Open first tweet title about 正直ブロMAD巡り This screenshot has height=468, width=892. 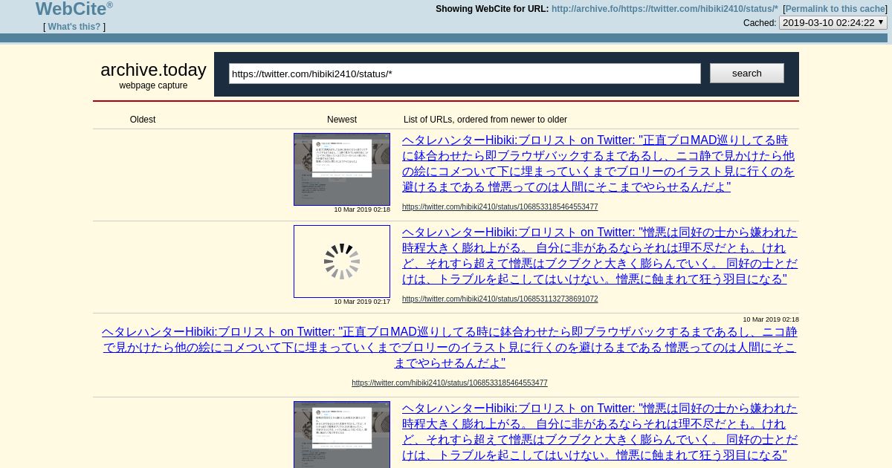point(599,163)
